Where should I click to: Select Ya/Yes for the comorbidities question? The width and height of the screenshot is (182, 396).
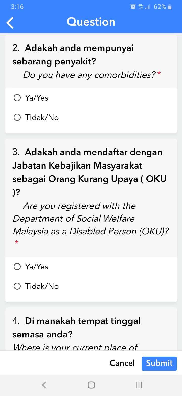click(x=31, y=98)
